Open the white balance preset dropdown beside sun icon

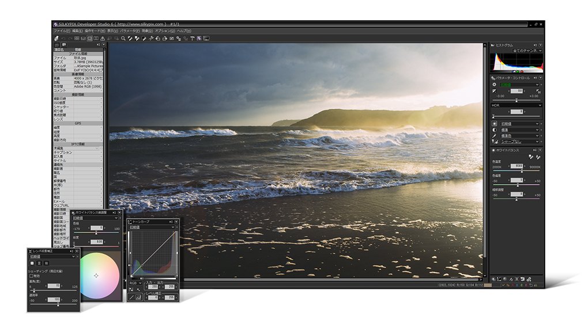pyautogui.click(x=520, y=124)
